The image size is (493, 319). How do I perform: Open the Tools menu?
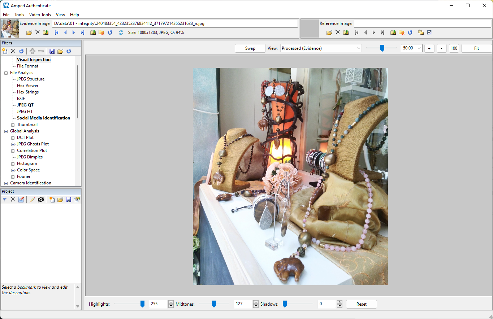tap(19, 15)
